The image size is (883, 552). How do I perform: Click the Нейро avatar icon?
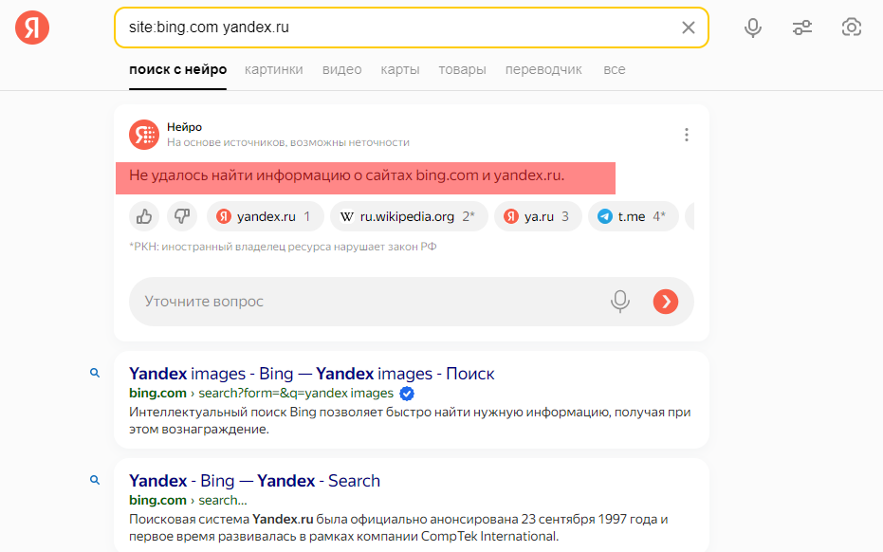click(x=144, y=135)
